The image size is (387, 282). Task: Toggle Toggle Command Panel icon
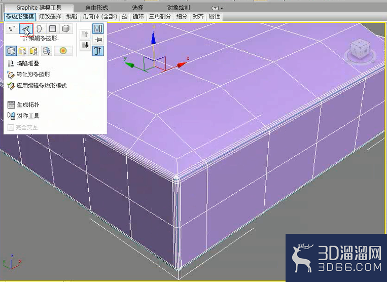click(x=98, y=51)
